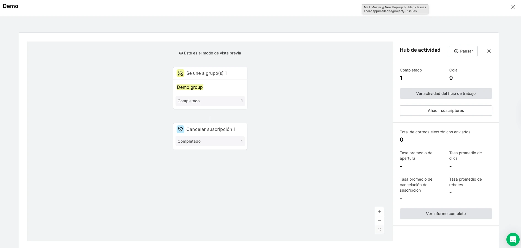The height and width of the screenshot is (248, 521).
Task: Zoom in on the workflow canvas
Action: (379, 211)
